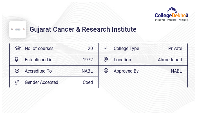Click the Coed gender value
The width and height of the screenshot is (197, 113).
(x=88, y=82)
